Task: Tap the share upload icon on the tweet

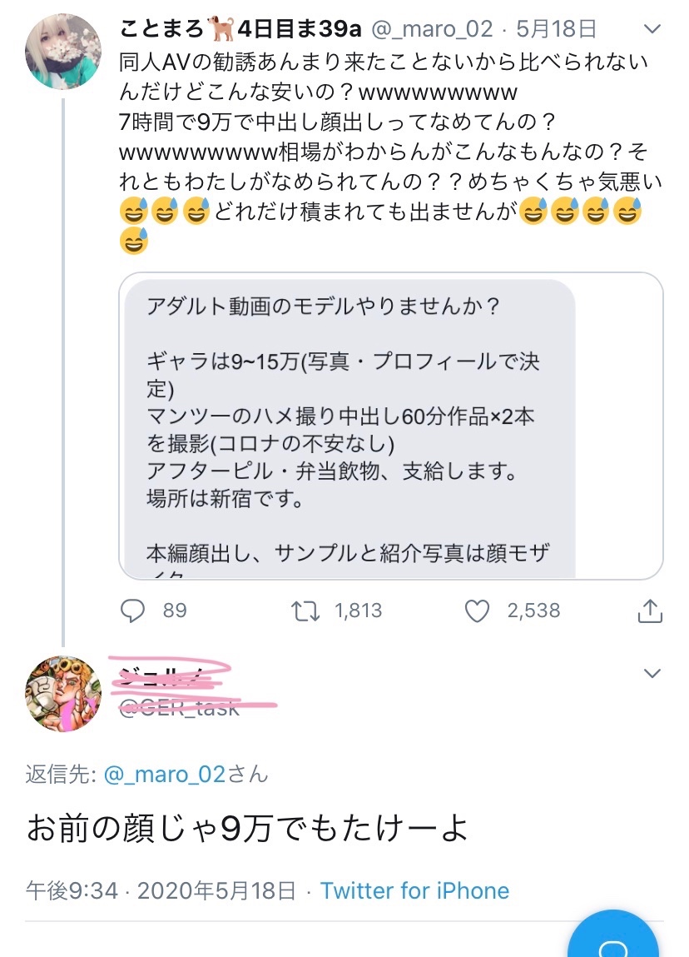Action: [x=650, y=611]
